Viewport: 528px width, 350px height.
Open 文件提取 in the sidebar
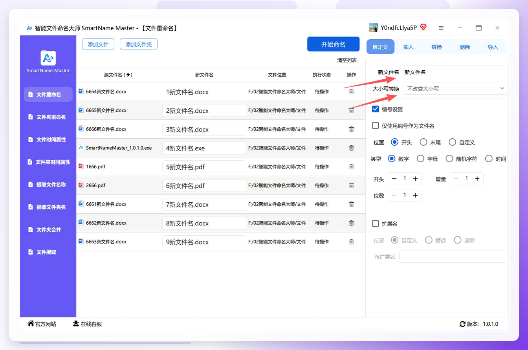pyautogui.click(x=48, y=252)
